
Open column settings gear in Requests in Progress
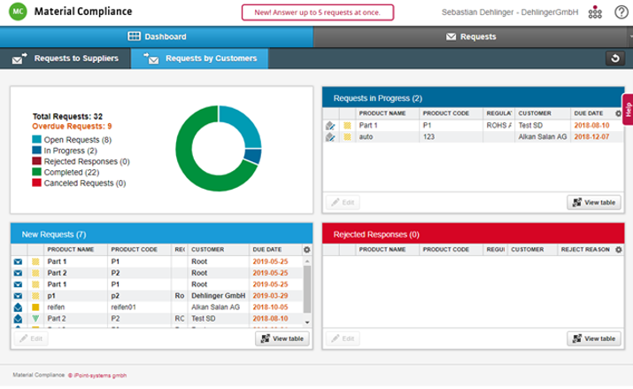coord(618,113)
